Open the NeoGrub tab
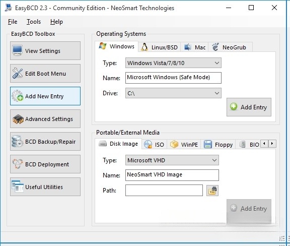Image resolution: width=290 pixels, height=246 pixels. pos(230,47)
